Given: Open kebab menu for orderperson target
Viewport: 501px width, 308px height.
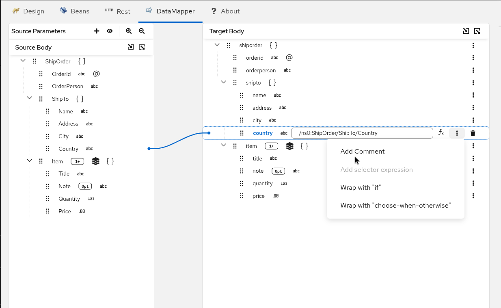Looking at the screenshot, I should pyautogui.click(x=473, y=70).
